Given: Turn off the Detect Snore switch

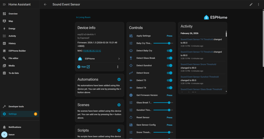Looking at the screenshot, I should click(x=169, y=73).
